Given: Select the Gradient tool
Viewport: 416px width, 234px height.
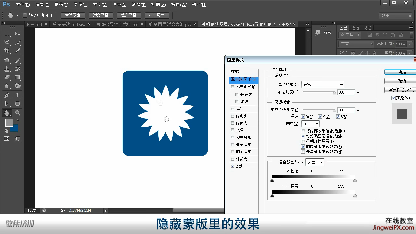Looking at the screenshot, I should (18, 77).
